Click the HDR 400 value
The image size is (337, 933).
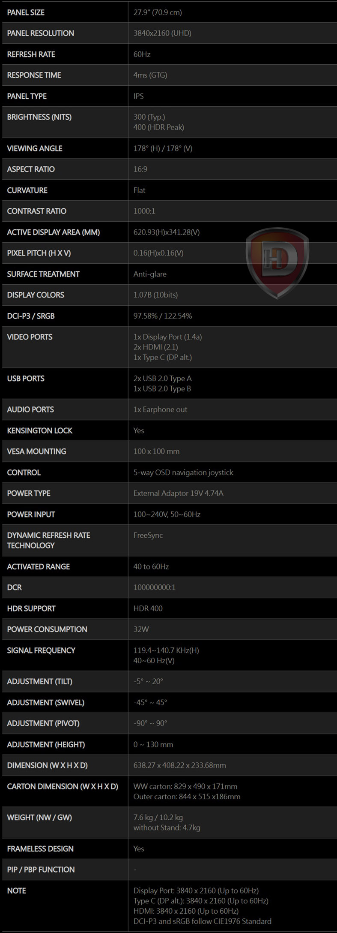coord(148,608)
